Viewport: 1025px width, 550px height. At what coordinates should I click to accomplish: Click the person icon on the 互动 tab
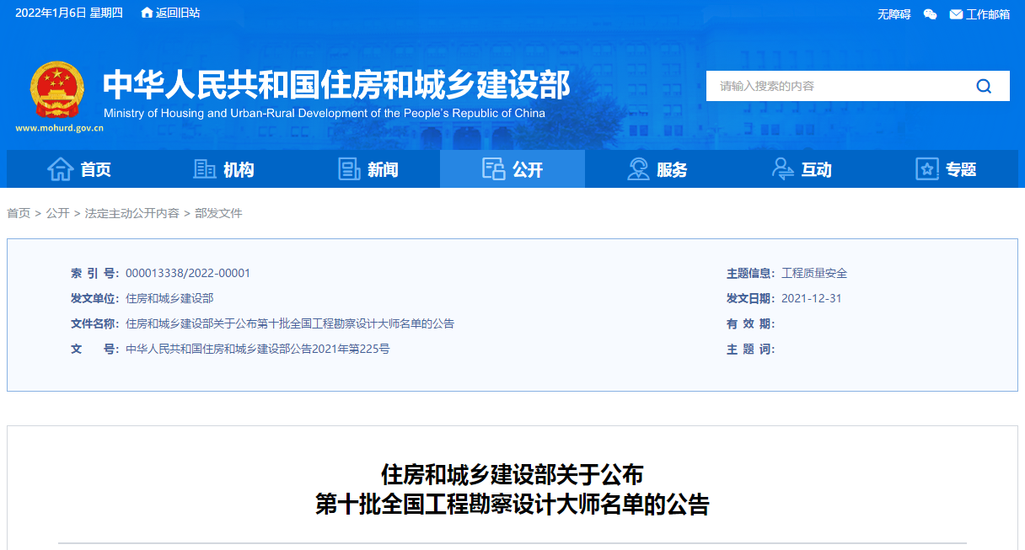782,168
